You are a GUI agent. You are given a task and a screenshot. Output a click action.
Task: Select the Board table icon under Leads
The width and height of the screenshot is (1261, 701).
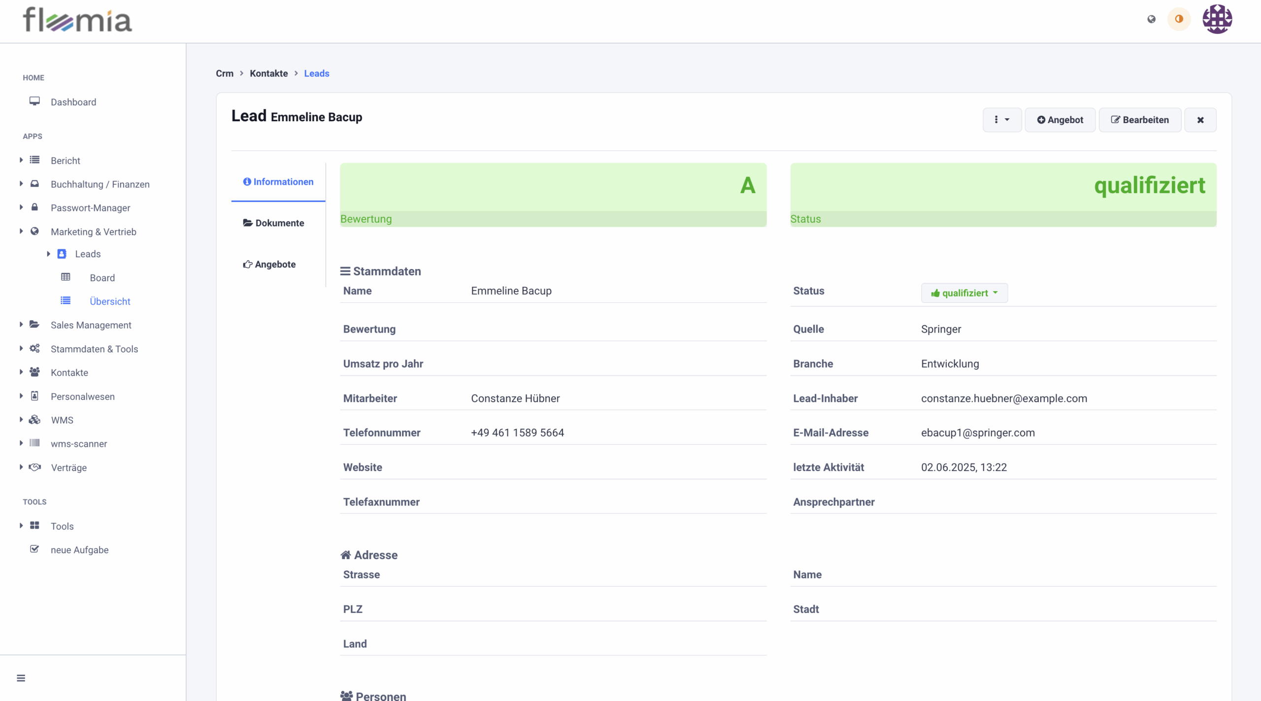[x=66, y=277]
